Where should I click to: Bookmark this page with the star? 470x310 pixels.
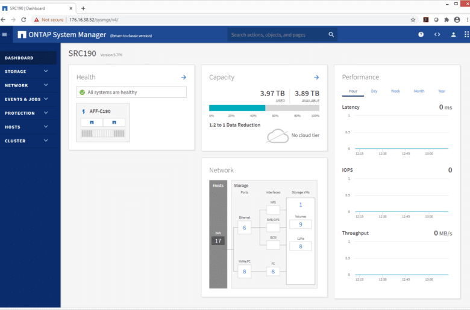413,20
